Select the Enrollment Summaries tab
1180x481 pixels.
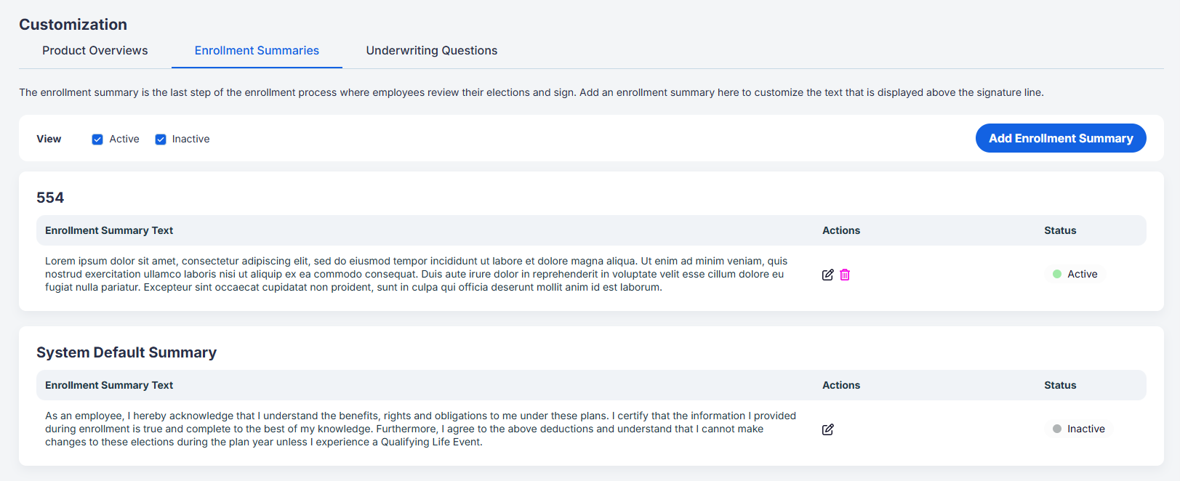(257, 50)
